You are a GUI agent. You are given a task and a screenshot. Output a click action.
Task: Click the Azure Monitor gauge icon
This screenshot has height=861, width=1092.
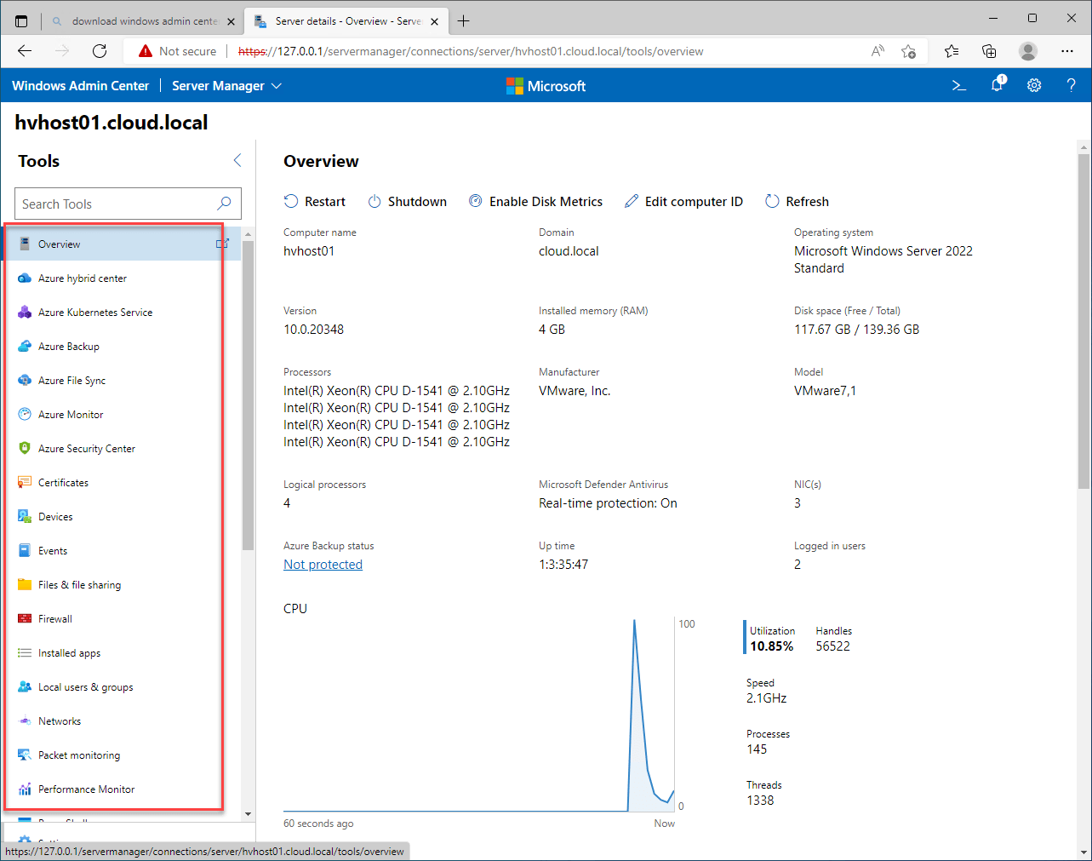[25, 415]
